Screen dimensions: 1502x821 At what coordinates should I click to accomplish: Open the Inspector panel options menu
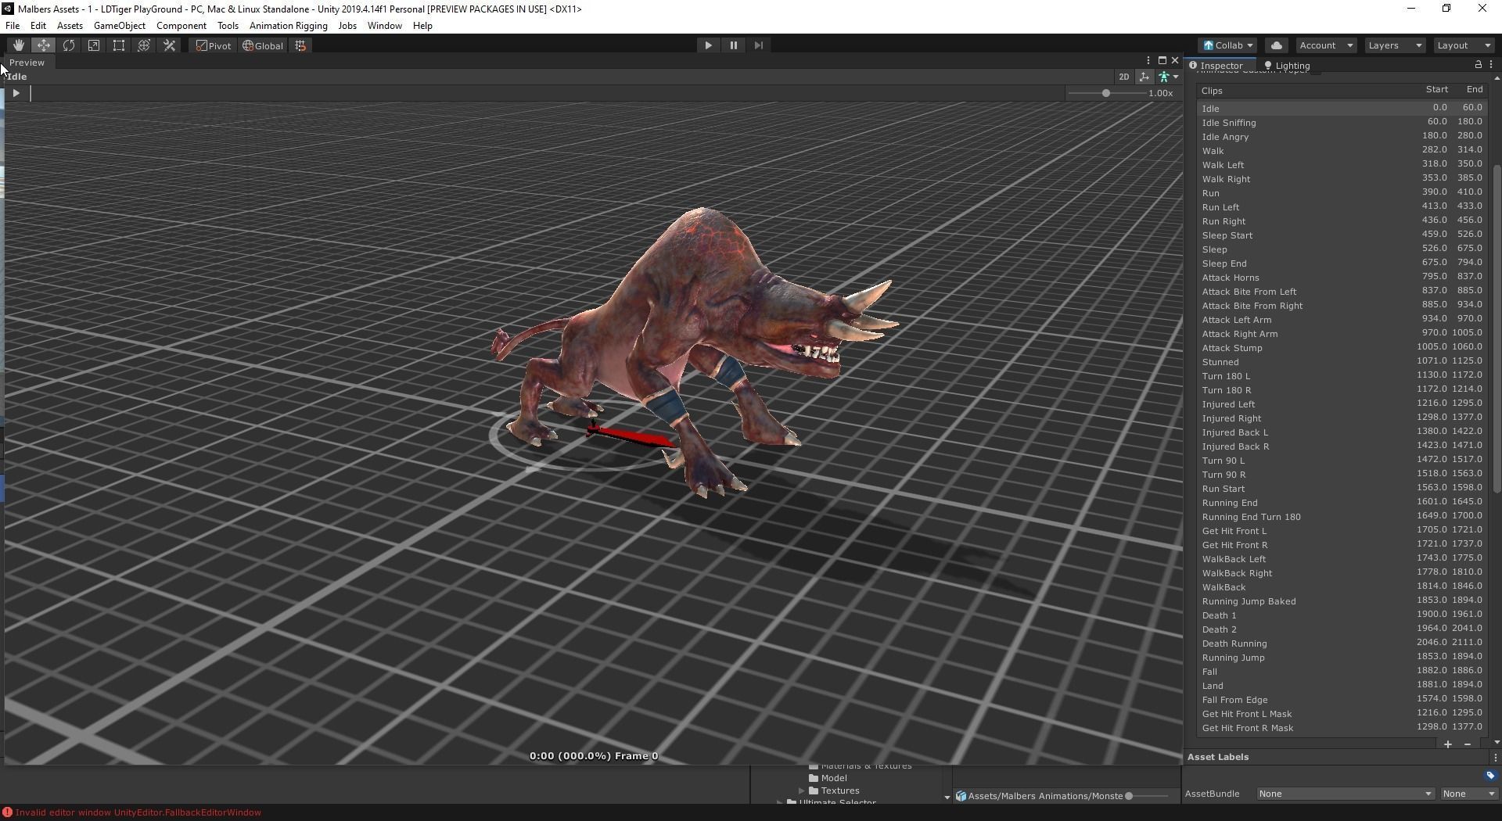1491,65
